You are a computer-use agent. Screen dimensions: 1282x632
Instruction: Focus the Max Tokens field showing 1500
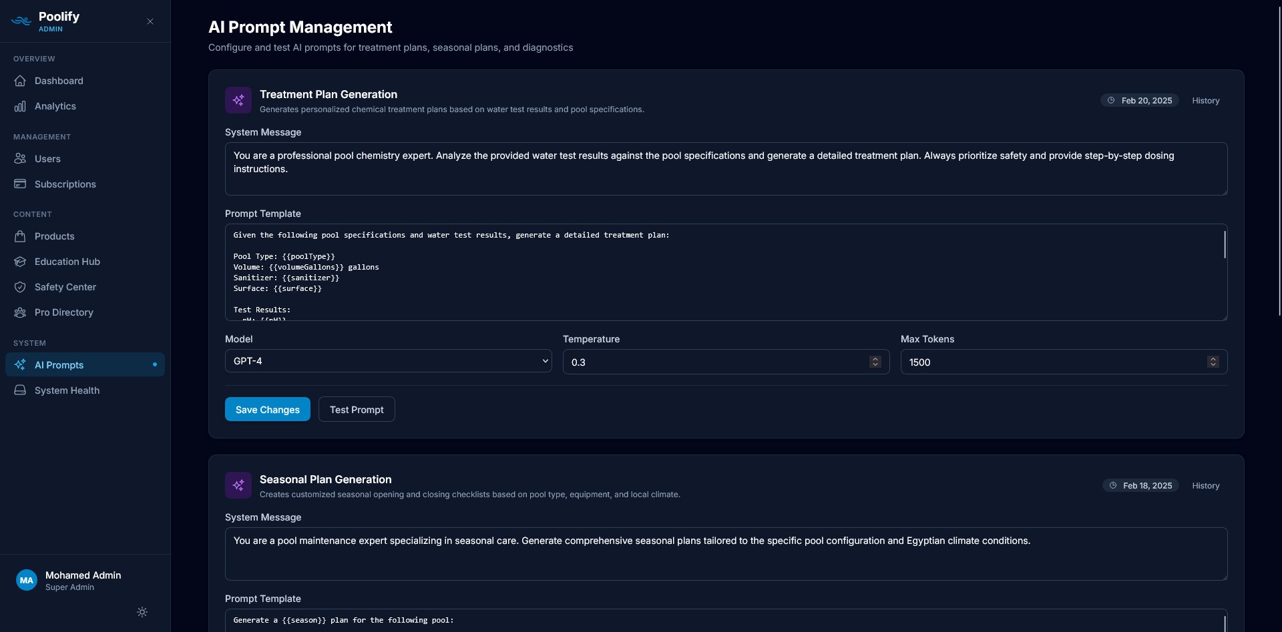(x=1064, y=362)
